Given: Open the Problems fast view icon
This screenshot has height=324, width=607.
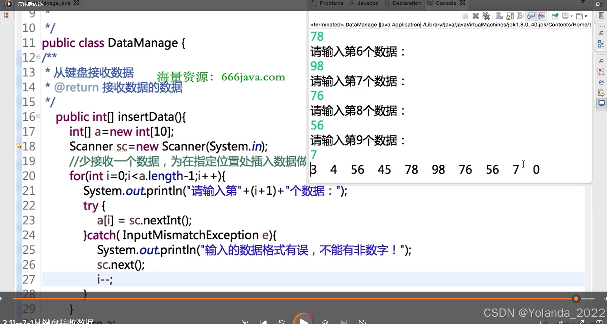Looking at the screenshot, I should click(x=601, y=71).
